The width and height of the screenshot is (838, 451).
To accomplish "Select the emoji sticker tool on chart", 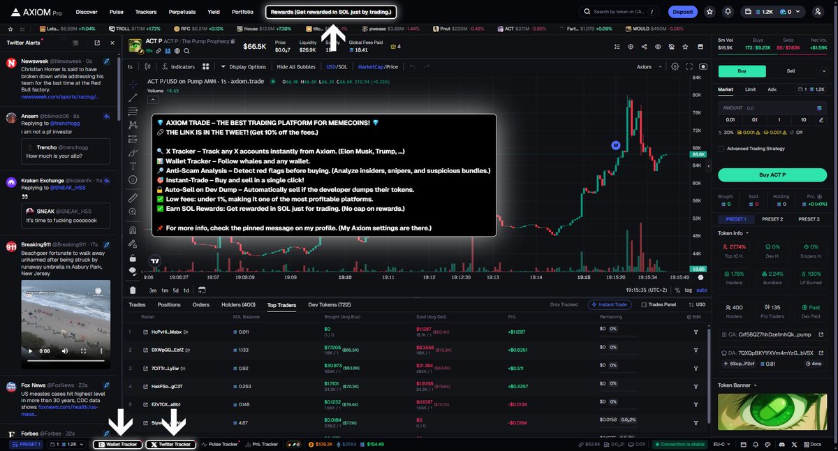I will click(x=133, y=180).
